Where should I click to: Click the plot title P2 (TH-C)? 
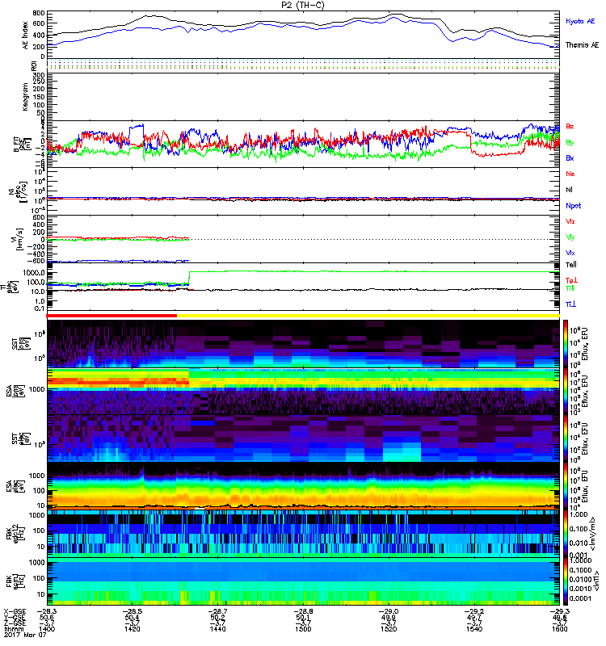pos(303,5)
